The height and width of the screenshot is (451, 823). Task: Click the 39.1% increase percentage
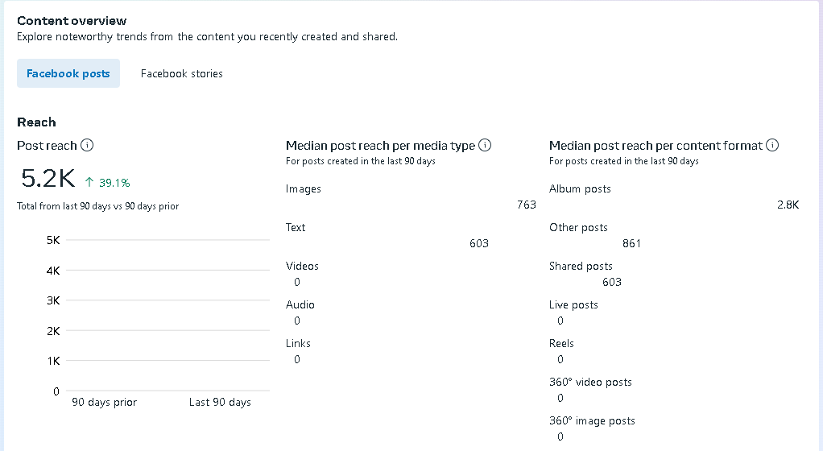tap(114, 183)
